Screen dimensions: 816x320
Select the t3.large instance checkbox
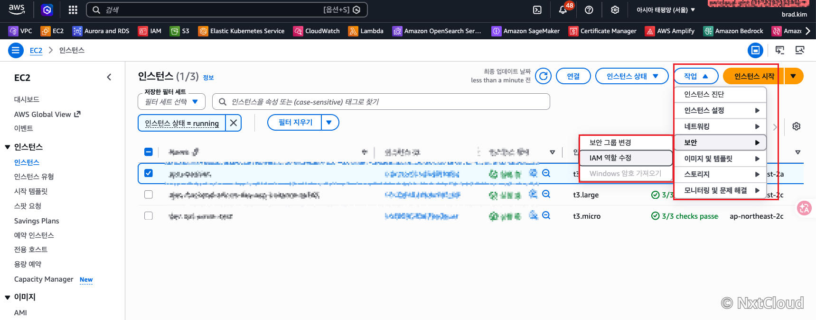149,195
